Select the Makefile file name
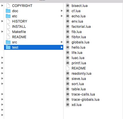Image resolution: width=123 pixels, height=119 pixels. [19, 32]
